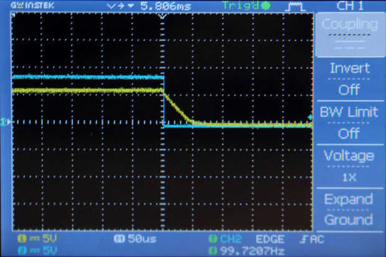
Task: Select the Coupling menu item
Action: [349, 35]
